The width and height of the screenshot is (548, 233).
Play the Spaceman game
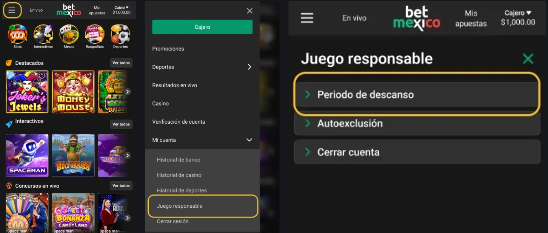(x=27, y=155)
